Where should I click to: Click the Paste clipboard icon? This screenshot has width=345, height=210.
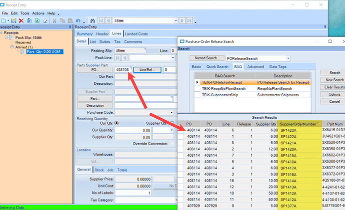[70, 20]
